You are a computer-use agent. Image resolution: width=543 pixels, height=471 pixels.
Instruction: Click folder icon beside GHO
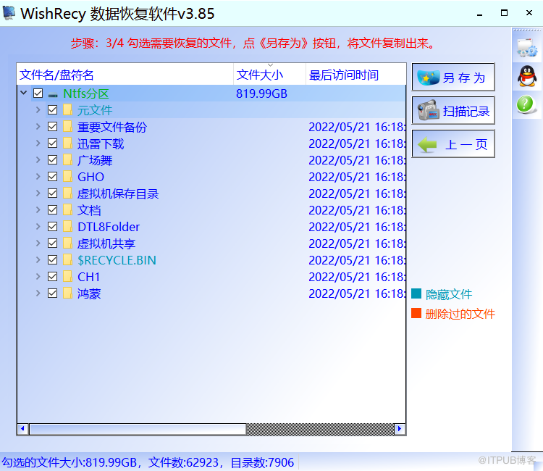click(67, 177)
